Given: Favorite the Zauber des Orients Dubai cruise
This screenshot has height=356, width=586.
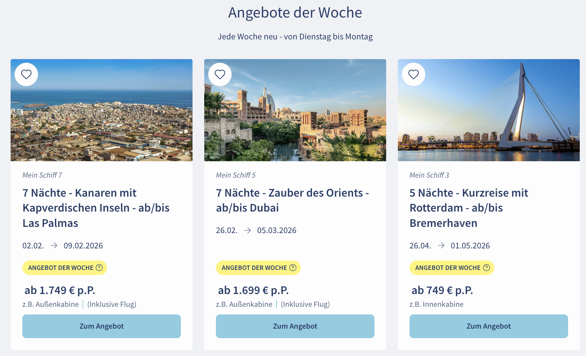Looking at the screenshot, I should [x=220, y=74].
